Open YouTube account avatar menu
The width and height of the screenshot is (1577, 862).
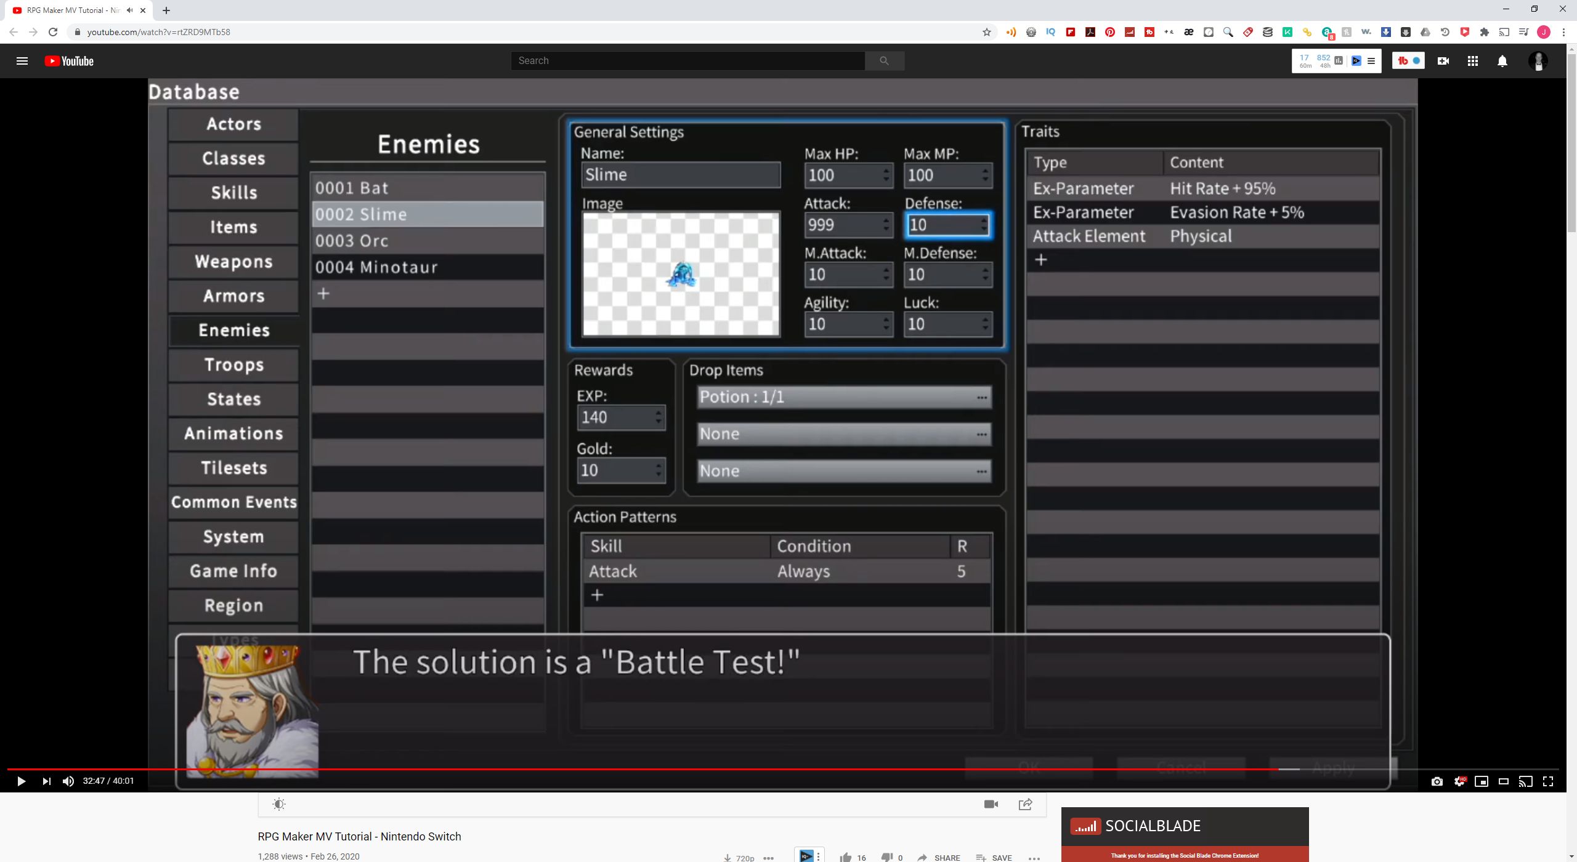tap(1538, 61)
